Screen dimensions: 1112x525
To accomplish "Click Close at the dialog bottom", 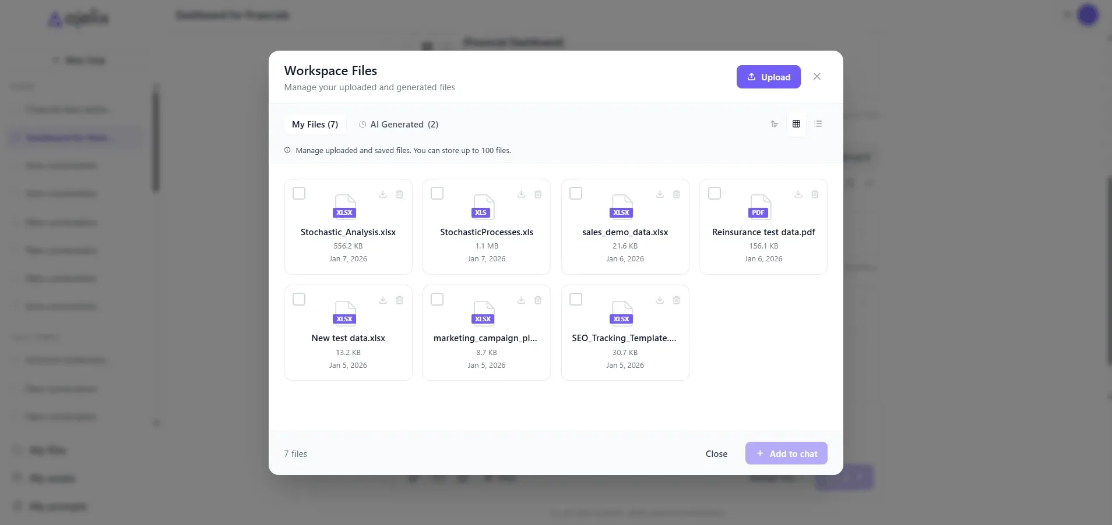I will pos(716,453).
